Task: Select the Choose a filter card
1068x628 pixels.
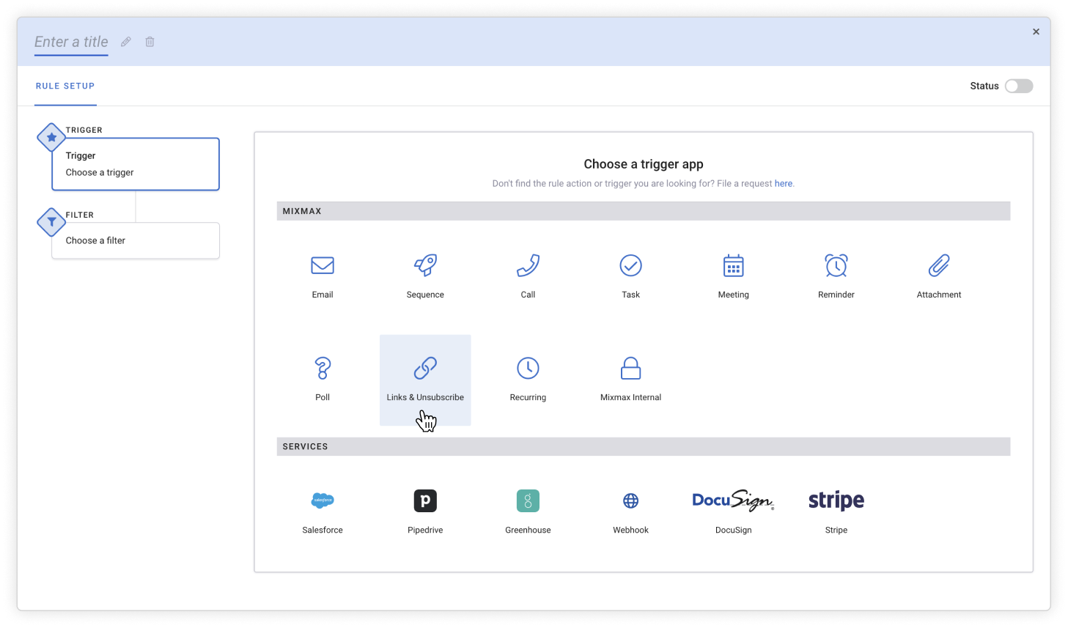Action: click(x=136, y=240)
